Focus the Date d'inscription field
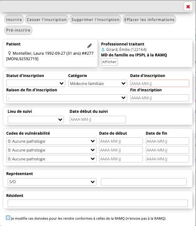 [x=160, y=83]
